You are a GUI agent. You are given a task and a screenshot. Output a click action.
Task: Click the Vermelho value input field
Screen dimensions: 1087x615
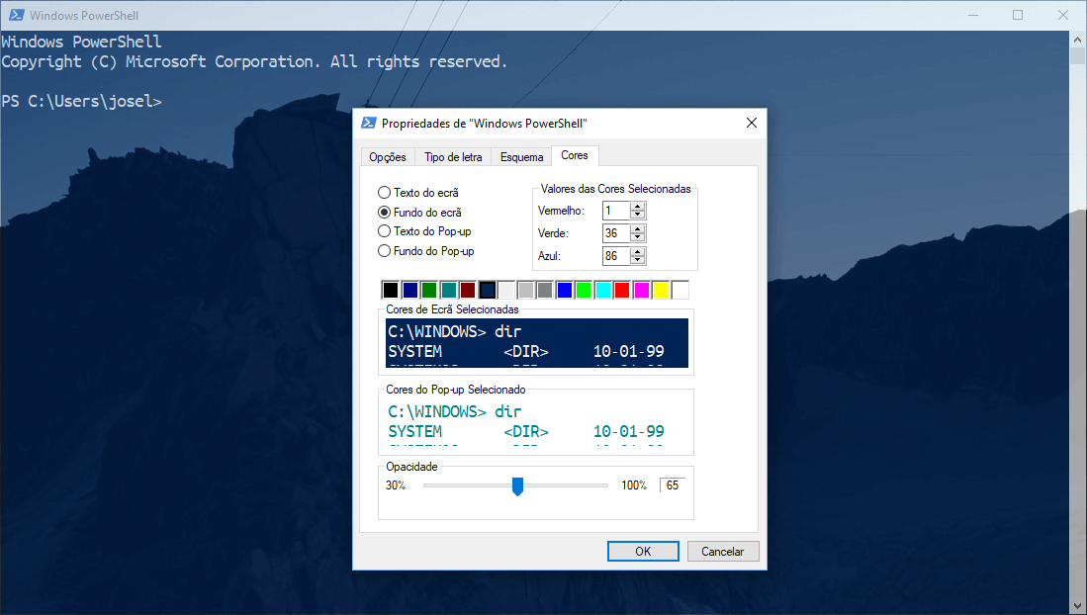(614, 211)
